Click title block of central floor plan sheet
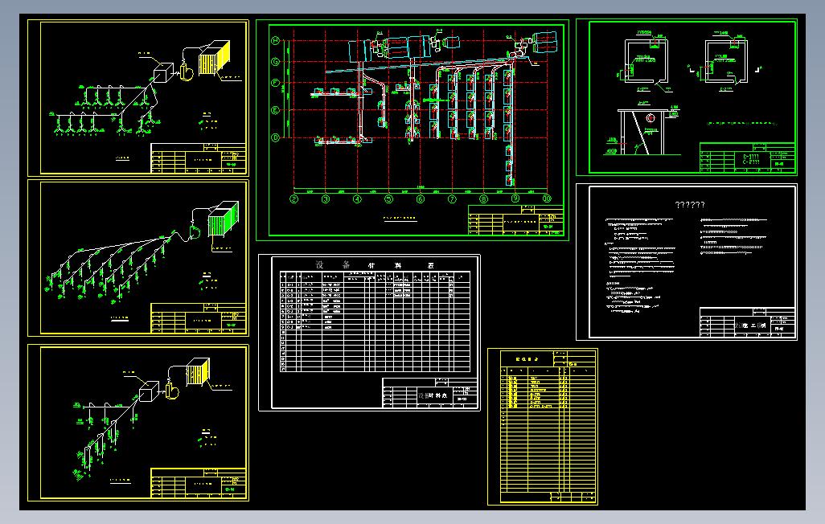Image resolution: width=825 pixels, height=524 pixels. click(515, 220)
